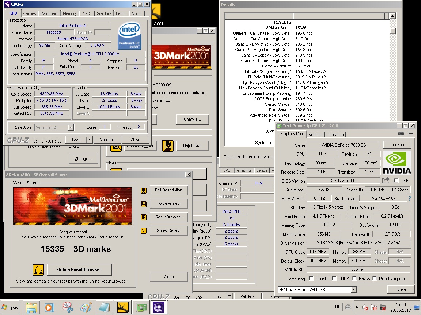Screen dimensions: 421x315
Task: Open network disconnected tray icon
Action: pyautogui.click(x=383, y=307)
